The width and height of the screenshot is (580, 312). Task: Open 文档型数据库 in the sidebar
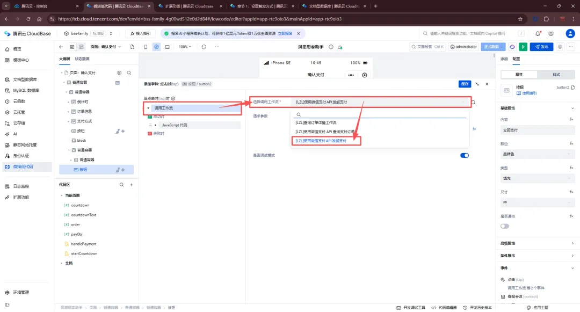25,79
